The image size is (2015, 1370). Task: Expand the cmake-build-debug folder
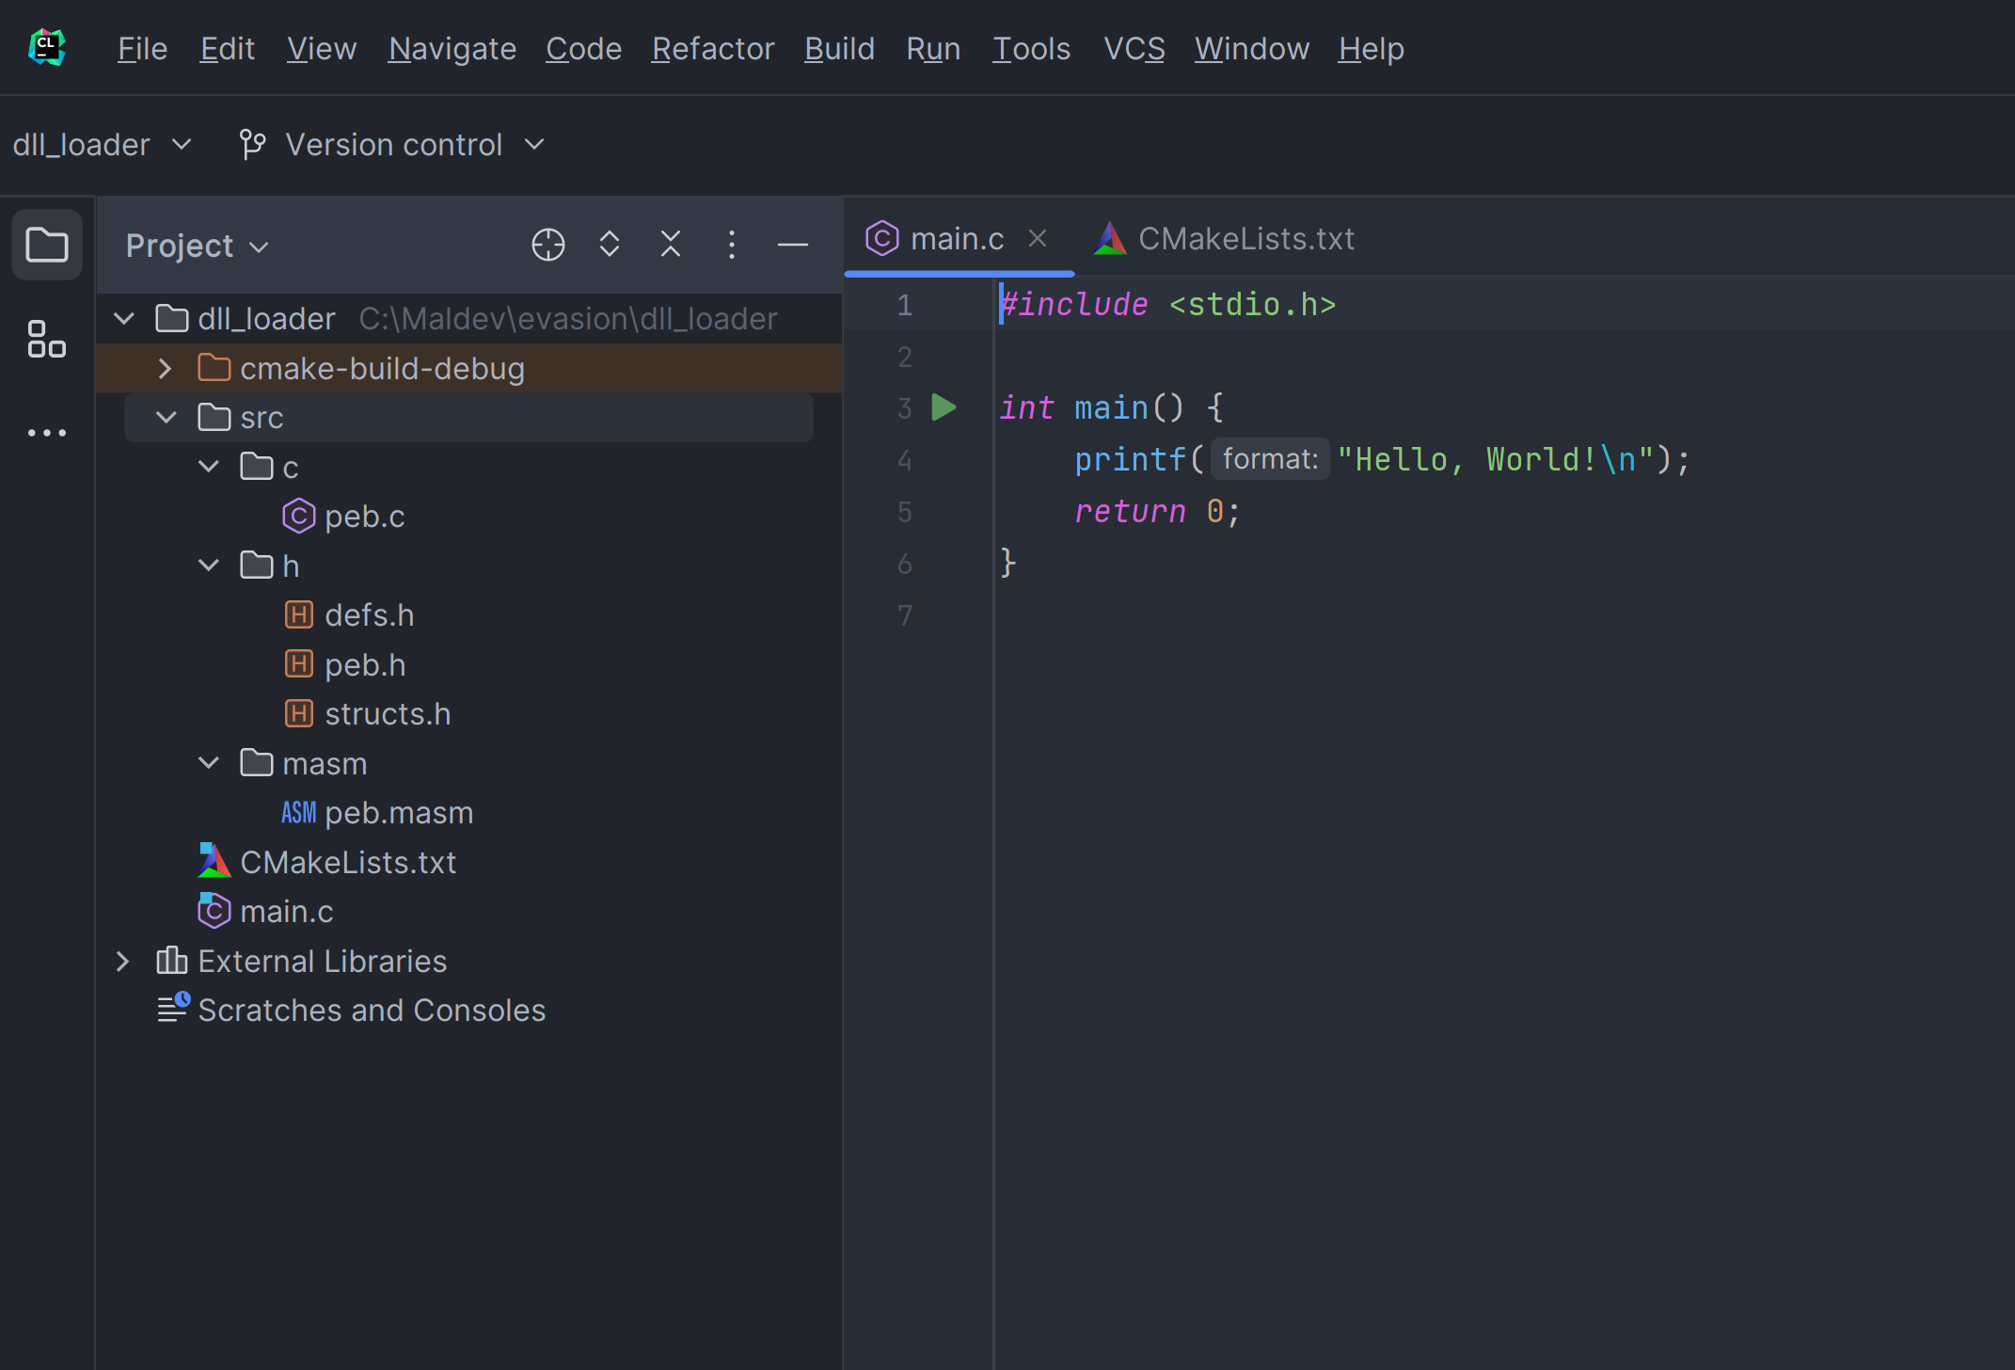tap(166, 369)
